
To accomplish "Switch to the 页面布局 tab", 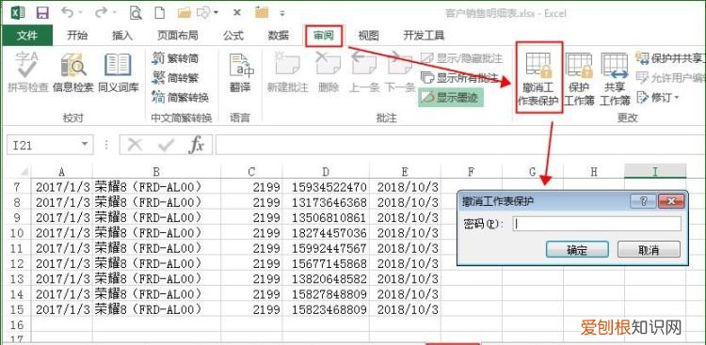I will point(177,35).
